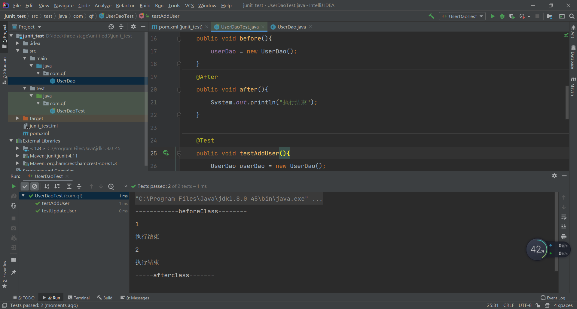
Task: Open Project panel settings gear
Action: coord(133,27)
